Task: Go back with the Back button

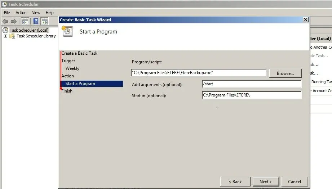Action: pyautogui.click(x=235, y=181)
